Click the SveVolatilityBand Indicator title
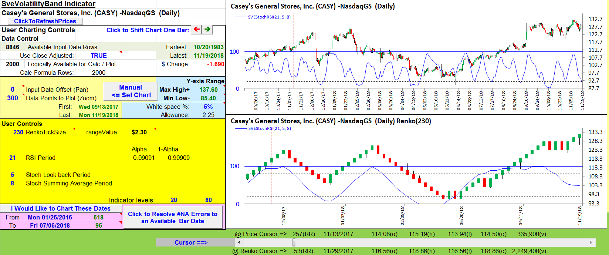Viewport: 609px width, 255px height. click(48, 4)
